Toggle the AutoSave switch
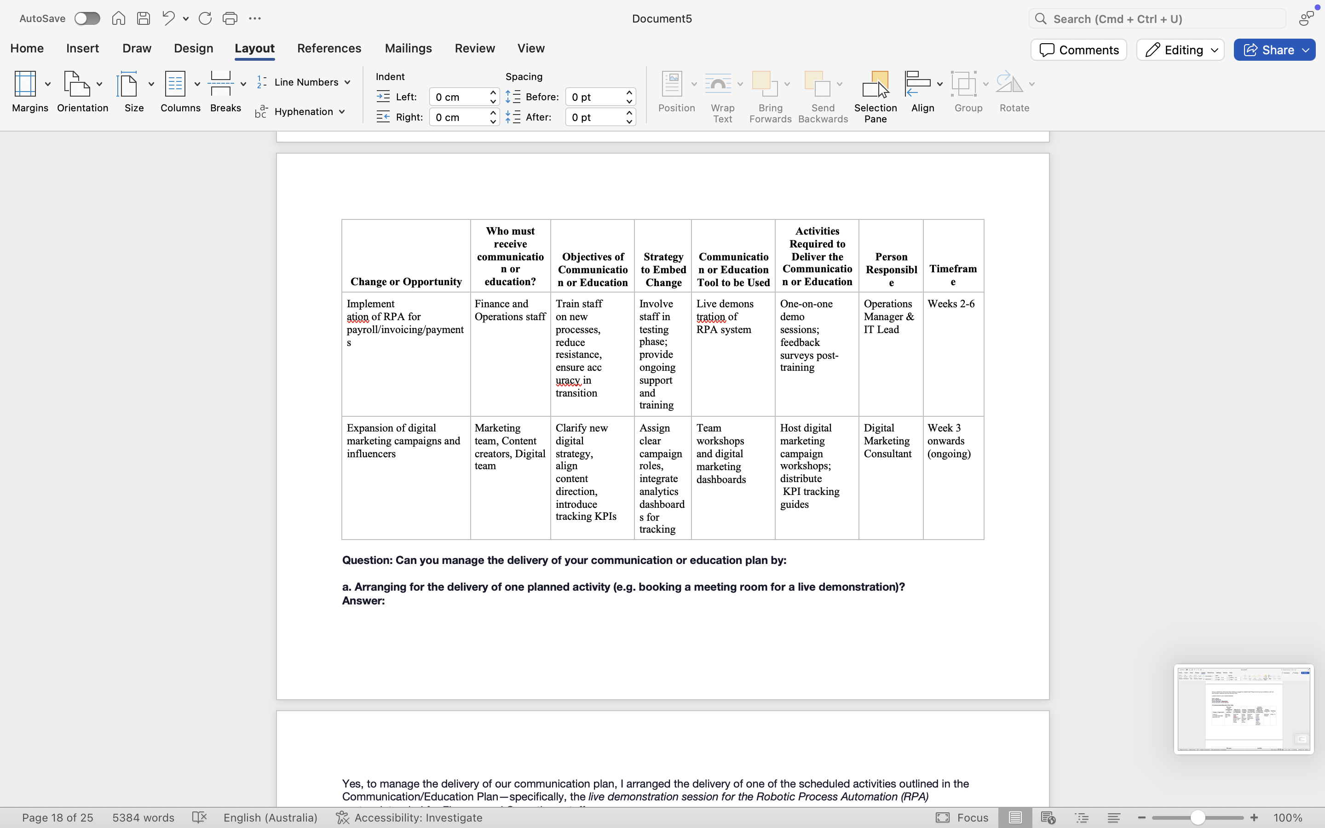The image size is (1325, 828). pyautogui.click(x=87, y=18)
